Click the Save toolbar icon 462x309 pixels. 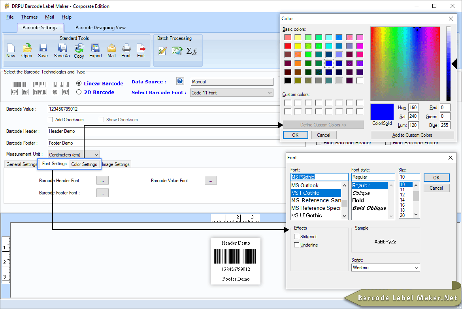[x=43, y=51]
